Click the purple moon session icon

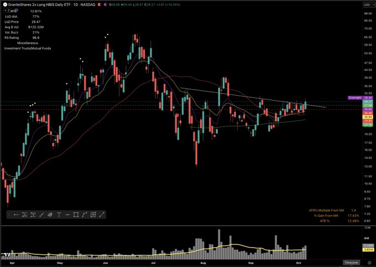[x=105, y=4]
